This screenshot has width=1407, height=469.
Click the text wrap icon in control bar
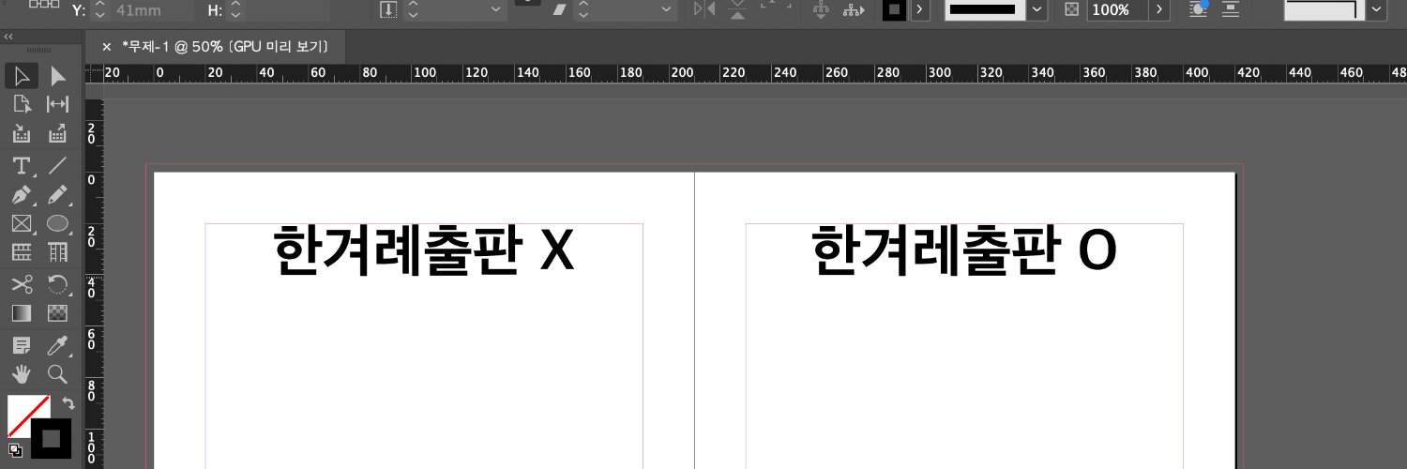coord(1231,9)
